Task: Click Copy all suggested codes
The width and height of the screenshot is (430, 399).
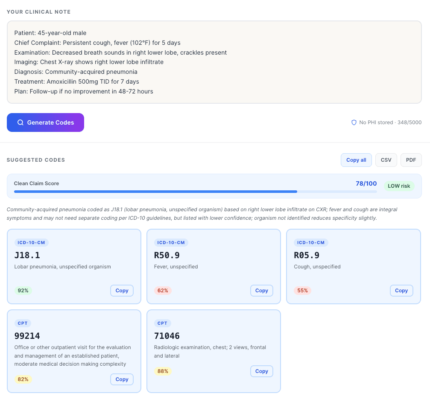Action: (x=356, y=160)
